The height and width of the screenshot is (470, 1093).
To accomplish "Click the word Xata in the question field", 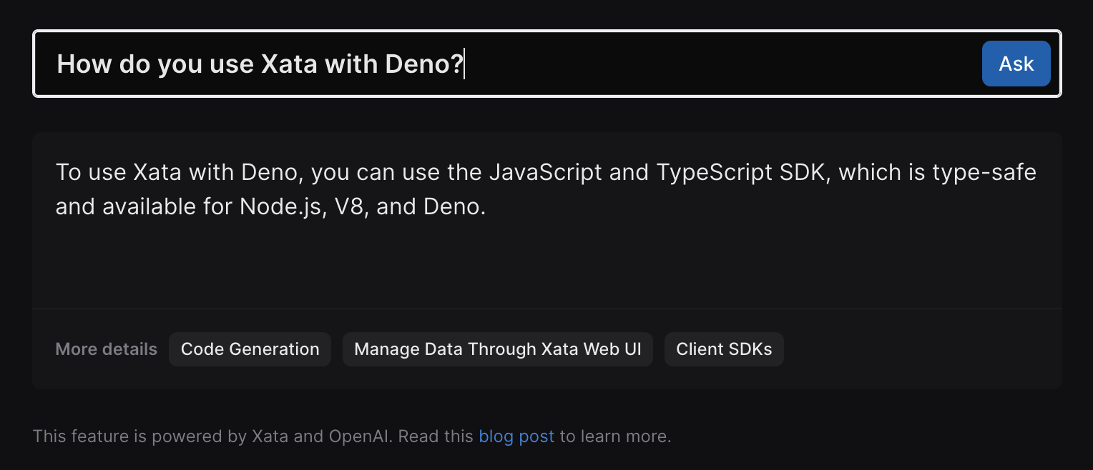I will 290,64.
